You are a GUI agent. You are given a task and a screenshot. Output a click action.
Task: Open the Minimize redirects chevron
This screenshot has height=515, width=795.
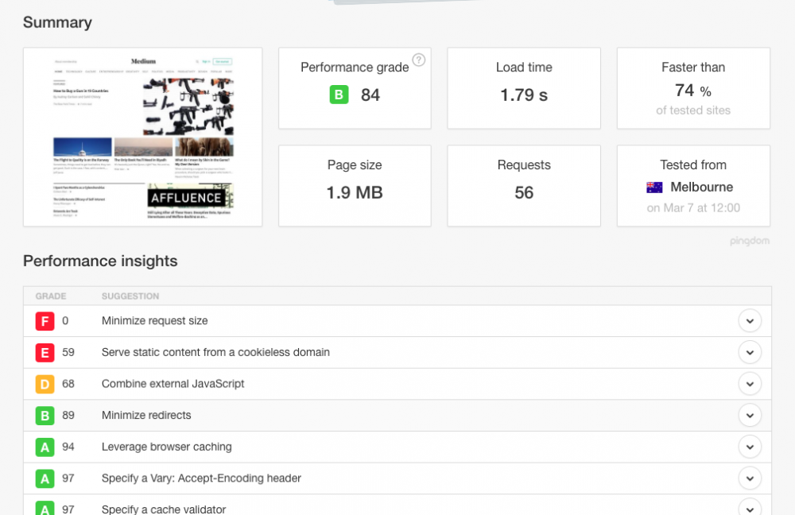pos(750,415)
